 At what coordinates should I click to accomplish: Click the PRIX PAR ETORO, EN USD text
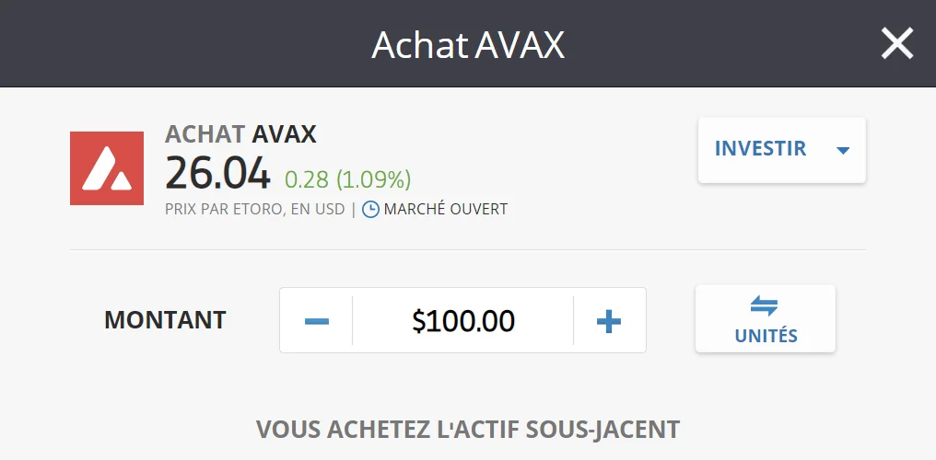point(254,209)
